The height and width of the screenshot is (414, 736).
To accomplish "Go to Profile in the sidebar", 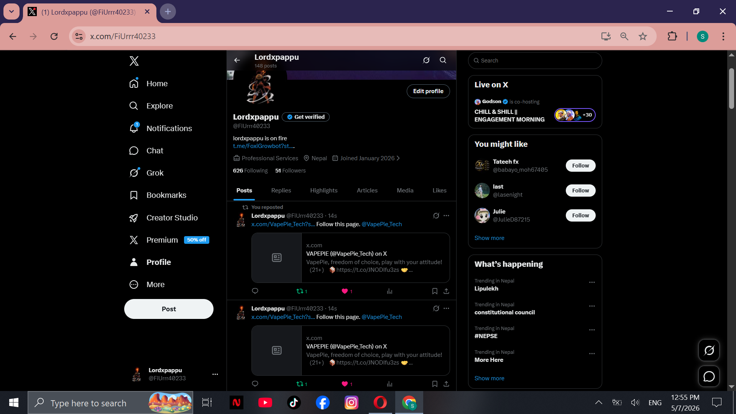I will 150,262.
